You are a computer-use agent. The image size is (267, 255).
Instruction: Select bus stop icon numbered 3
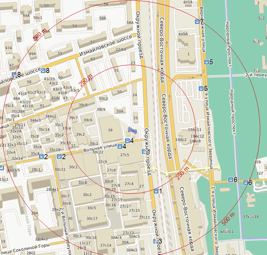[156, 241]
